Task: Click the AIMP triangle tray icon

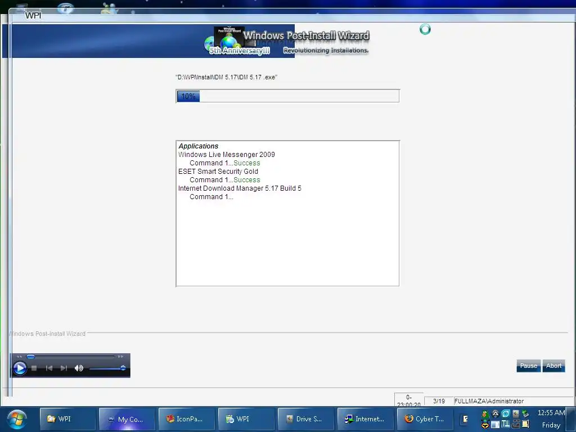Action: [x=495, y=414]
